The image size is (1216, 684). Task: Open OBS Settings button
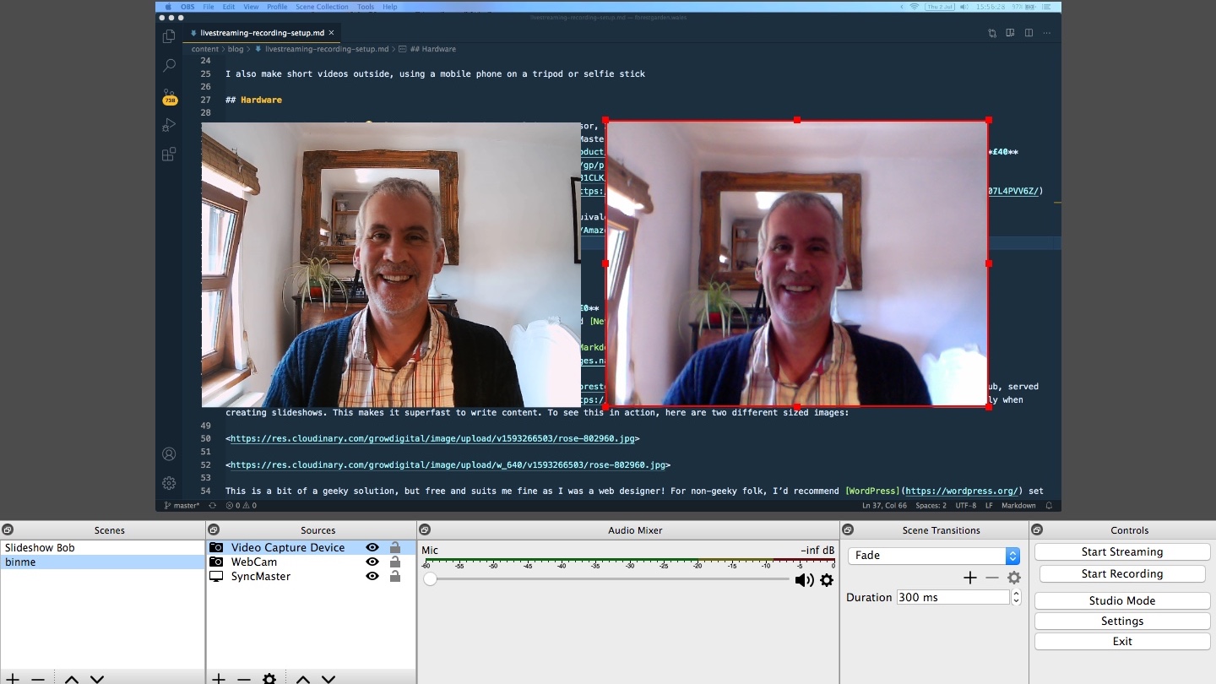pos(1122,621)
